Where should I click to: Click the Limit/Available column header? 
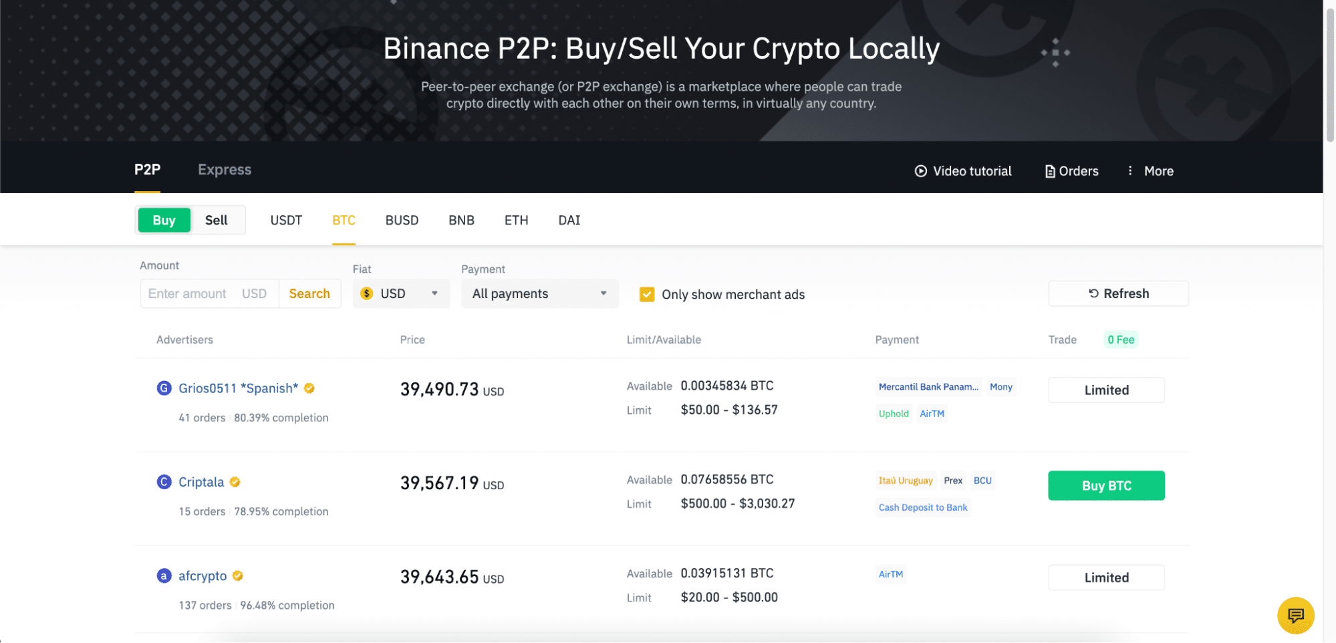click(x=664, y=340)
